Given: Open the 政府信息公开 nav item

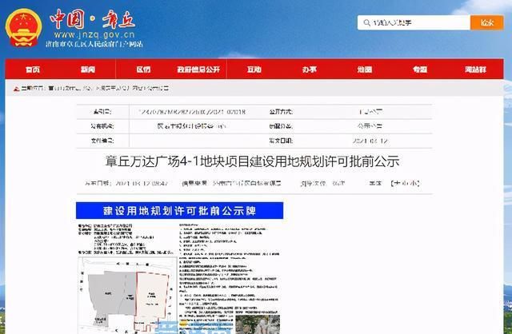Looking at the screenshot, I should coord(198,70).
